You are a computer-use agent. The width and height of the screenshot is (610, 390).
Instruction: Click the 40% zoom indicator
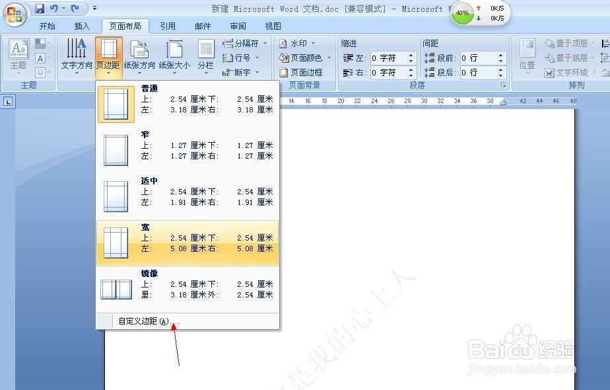(462, 13)
